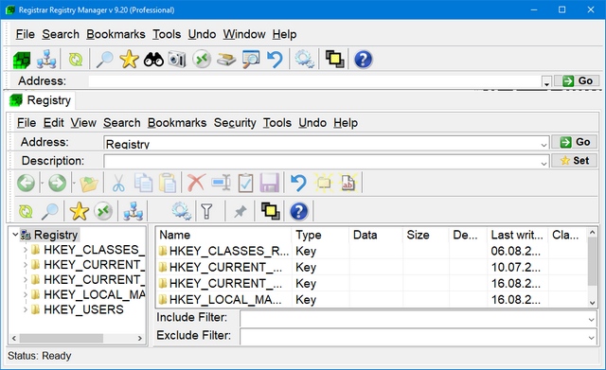Click the tree pane horizontal scrollbar thumb
This screenshot has width=606, height=370.
pyautogui.click(x=61, y=339)
